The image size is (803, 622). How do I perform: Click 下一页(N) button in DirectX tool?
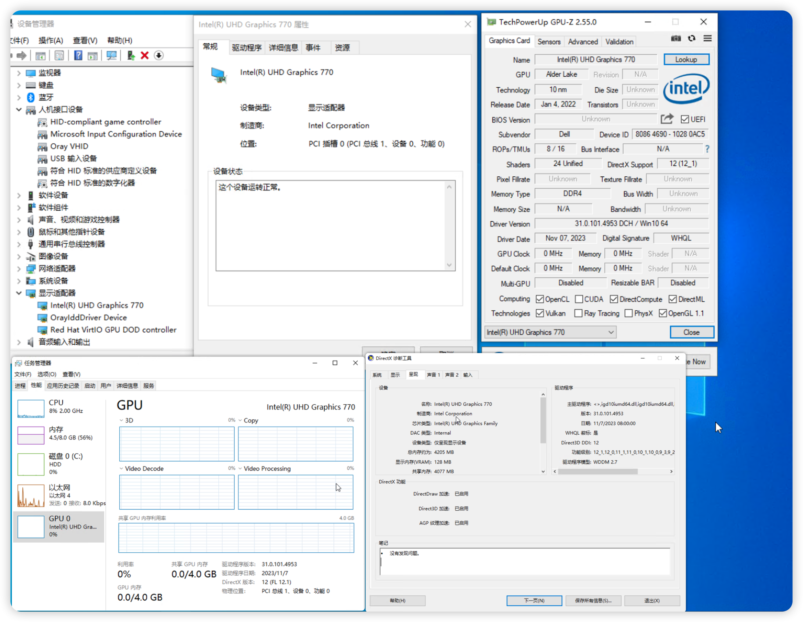coord(534,600)
